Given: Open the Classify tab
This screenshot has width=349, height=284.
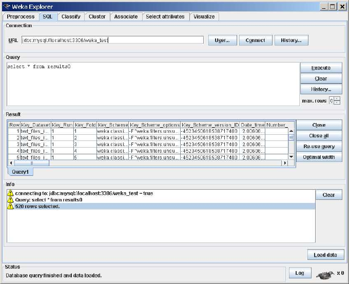Looking at the screenshot, I should pos(71,17).
